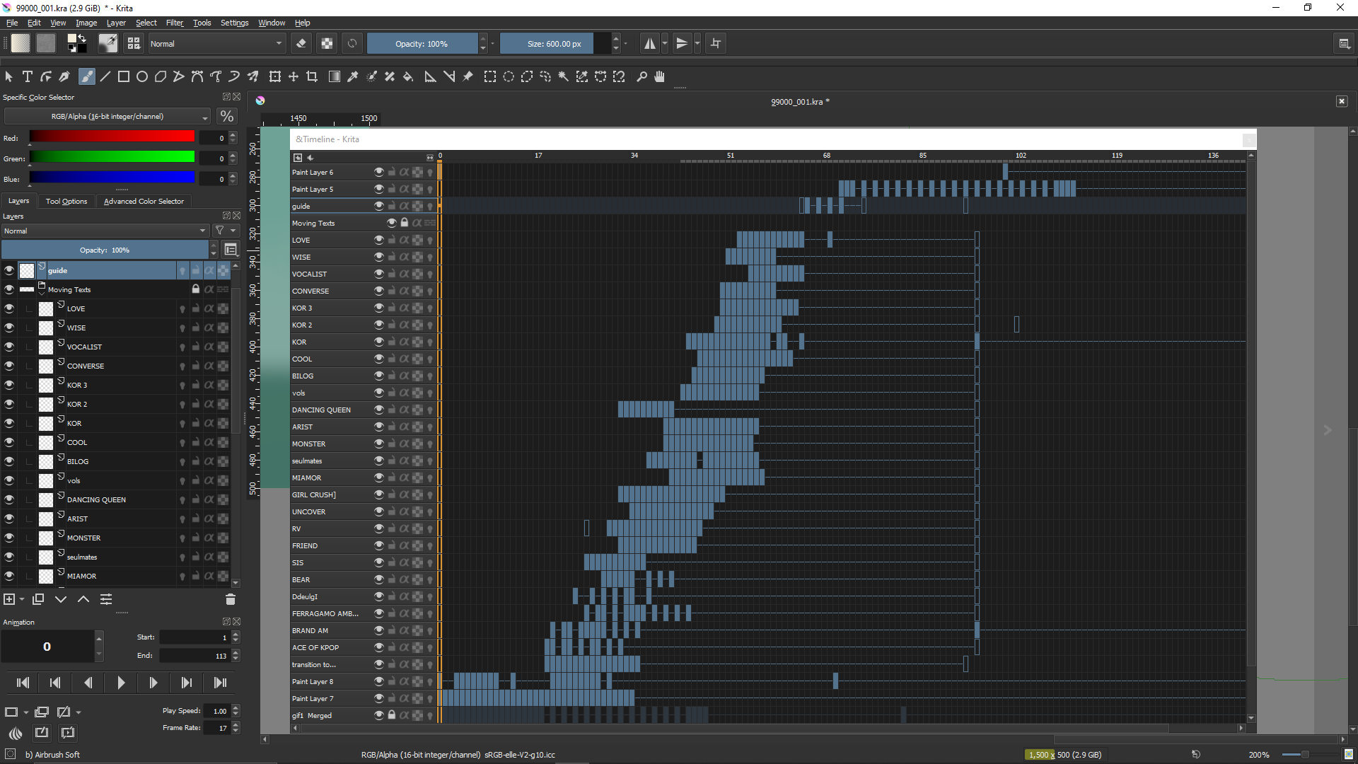
Task: Open the brush blending mode dropdown
Action: (x=216, y=44)
